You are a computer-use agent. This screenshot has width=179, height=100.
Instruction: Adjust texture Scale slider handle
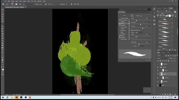[x=136, y=21]
